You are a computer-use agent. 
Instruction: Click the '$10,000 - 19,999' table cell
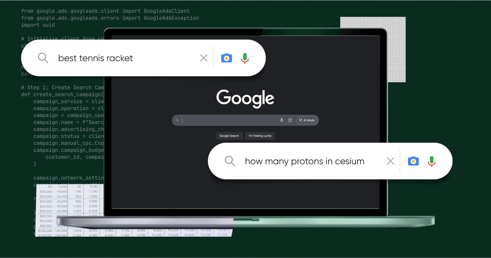coord(53,191)
